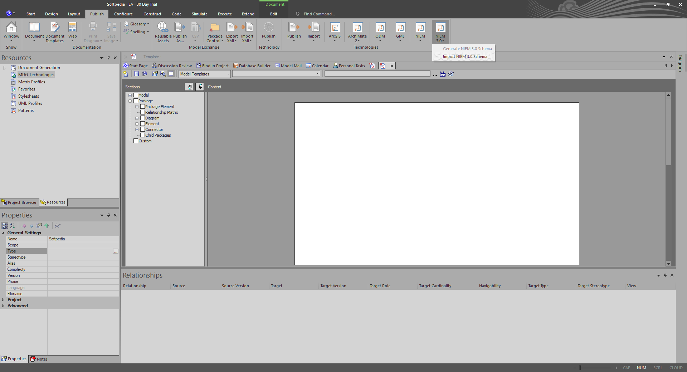Check the Model section checkbox
687x372 pixels.
pyautogui.click(x=136, y=95)
